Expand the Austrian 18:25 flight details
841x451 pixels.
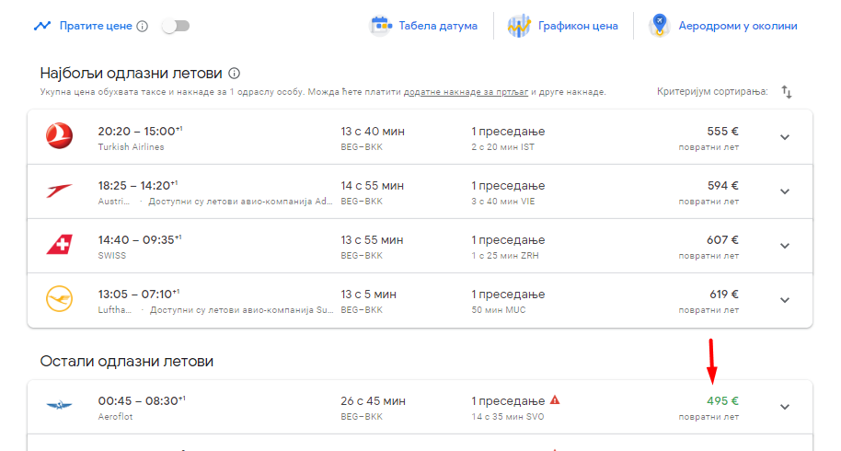click(785, 191)
